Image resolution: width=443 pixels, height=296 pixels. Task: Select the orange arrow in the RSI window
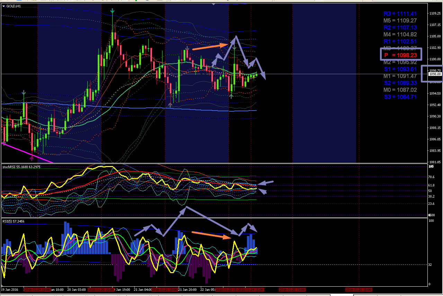(211, 235)
